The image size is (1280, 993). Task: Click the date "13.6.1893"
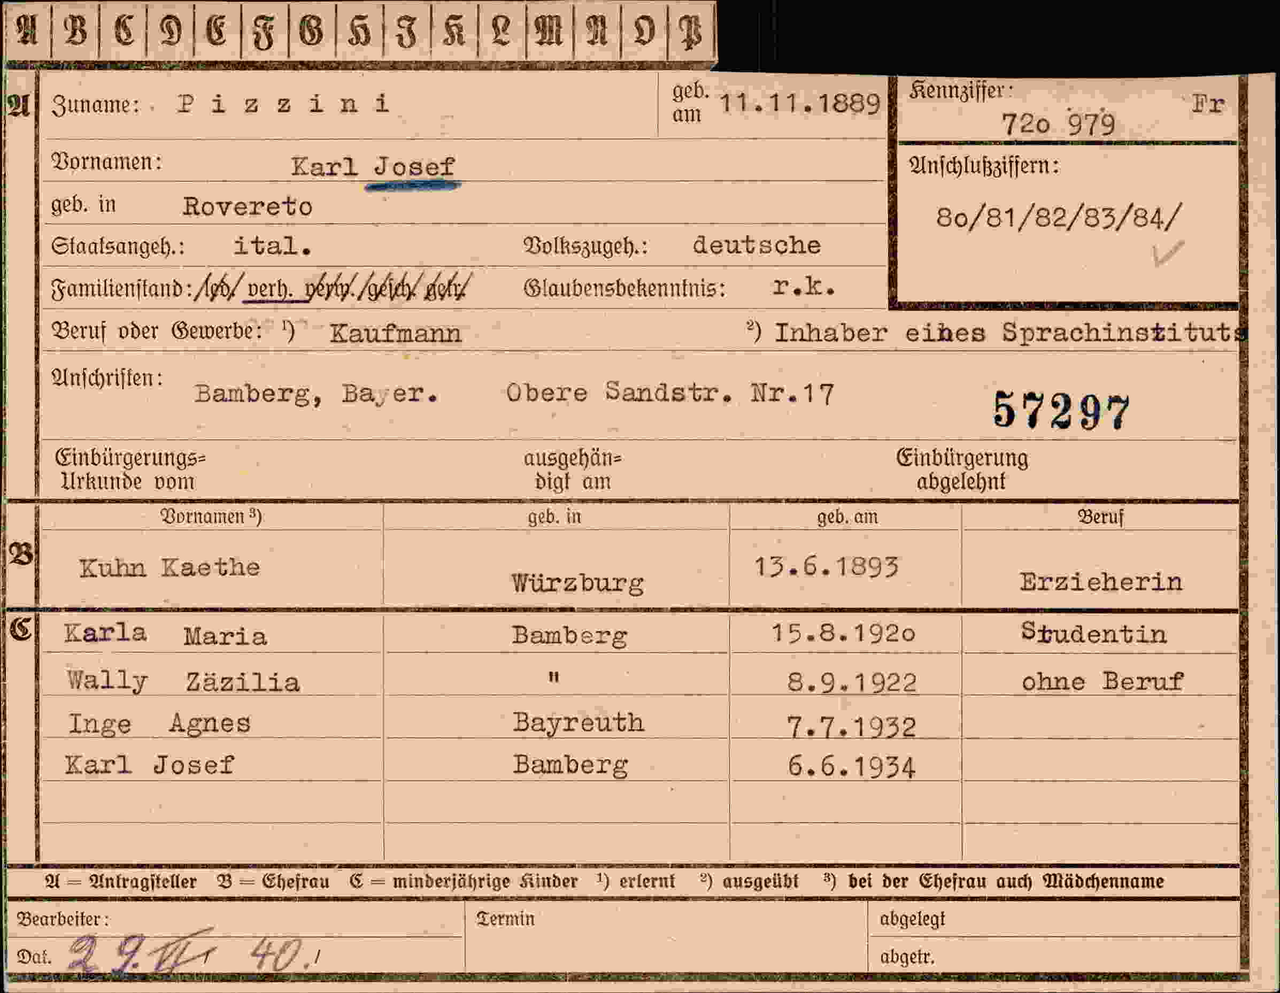pyautogui.click(x=827, y=567)
